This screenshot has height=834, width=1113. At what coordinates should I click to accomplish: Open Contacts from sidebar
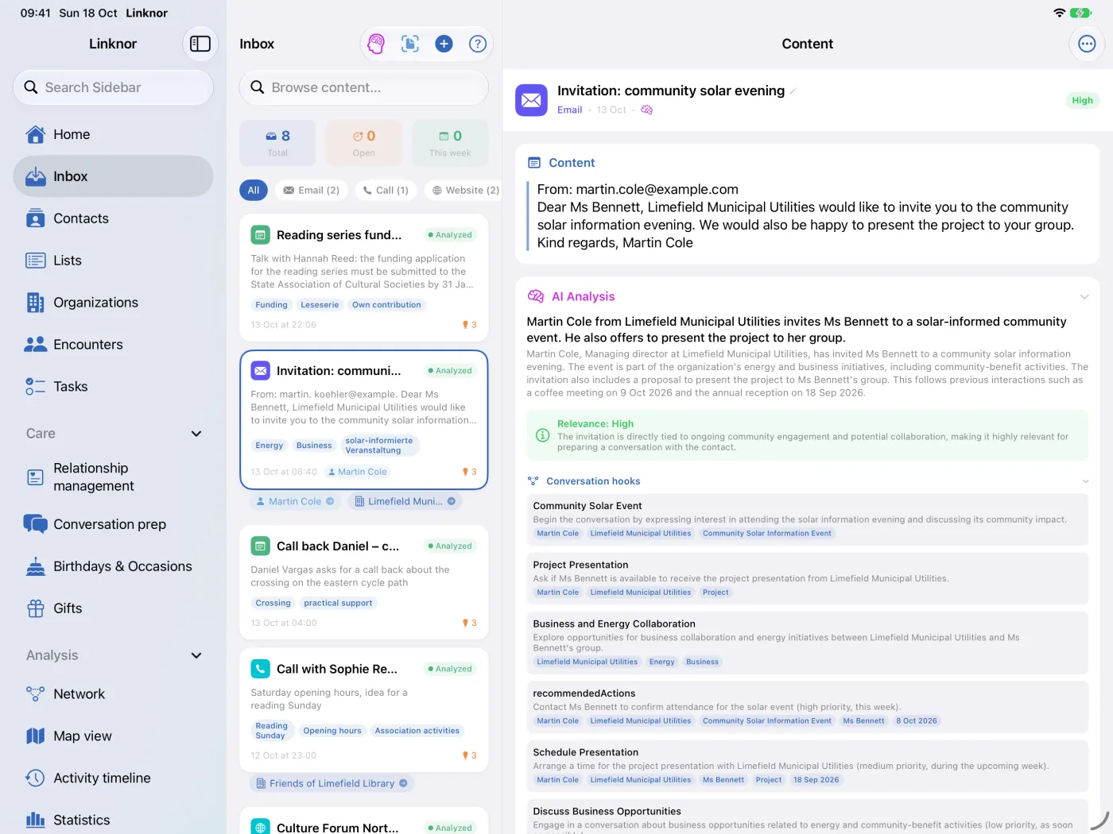(113, 218)
